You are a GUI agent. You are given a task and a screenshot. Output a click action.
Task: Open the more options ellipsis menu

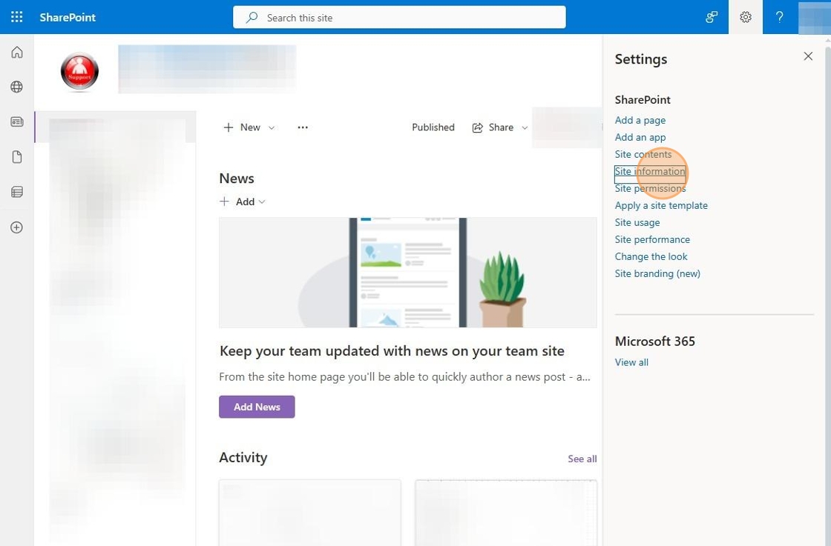click(303, 127)
